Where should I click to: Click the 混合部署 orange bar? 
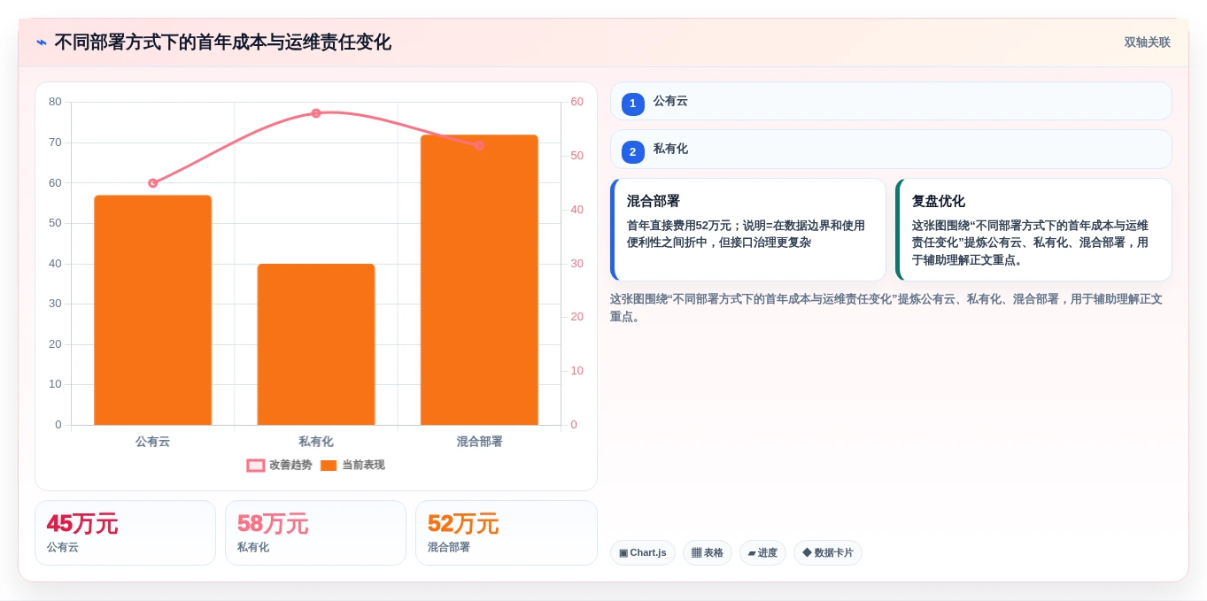(479, 280)
